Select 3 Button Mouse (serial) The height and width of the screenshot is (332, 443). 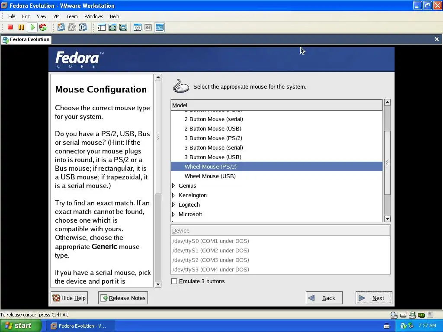point(276,148)
